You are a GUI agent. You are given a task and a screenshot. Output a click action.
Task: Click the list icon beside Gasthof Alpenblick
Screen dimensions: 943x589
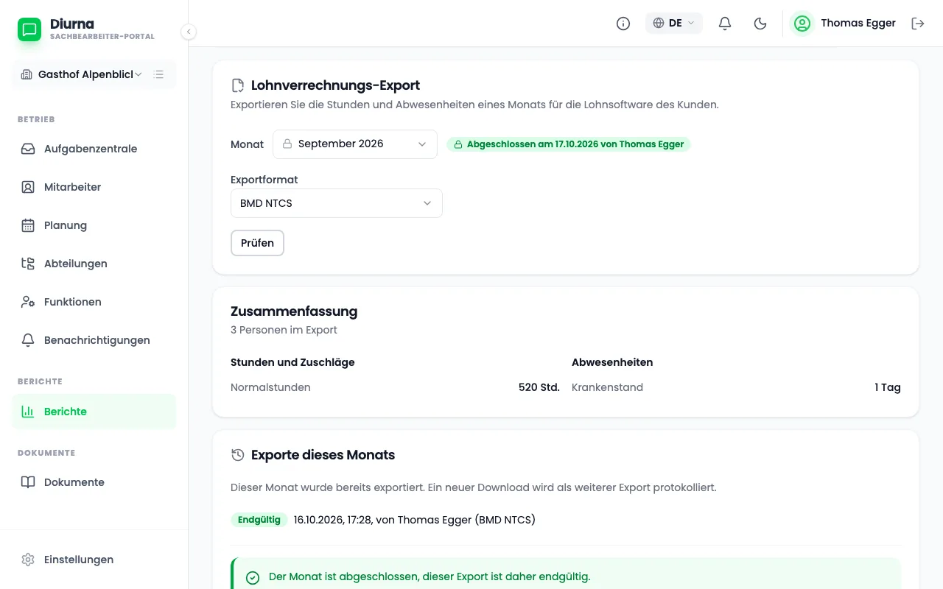point(158,74)
